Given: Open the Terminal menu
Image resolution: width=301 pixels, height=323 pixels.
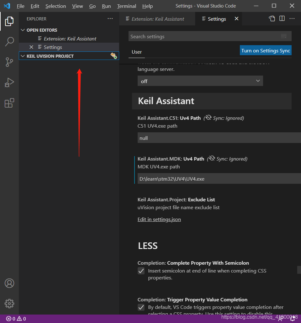Looking at the screenshot, I should [x=126, y=6].
